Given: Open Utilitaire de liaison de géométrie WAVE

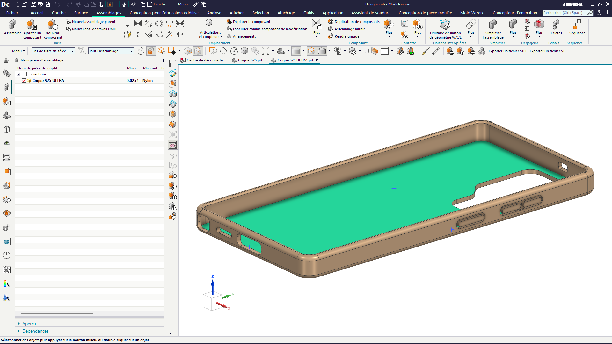Looking at the screenshot, I should (x=445, y=29).
